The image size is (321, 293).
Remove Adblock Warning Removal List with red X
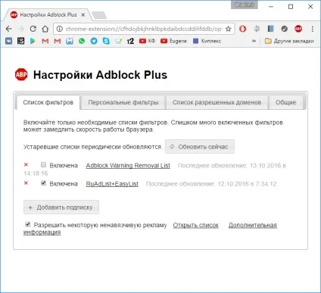pyautogui.click(x=26, y=165)
